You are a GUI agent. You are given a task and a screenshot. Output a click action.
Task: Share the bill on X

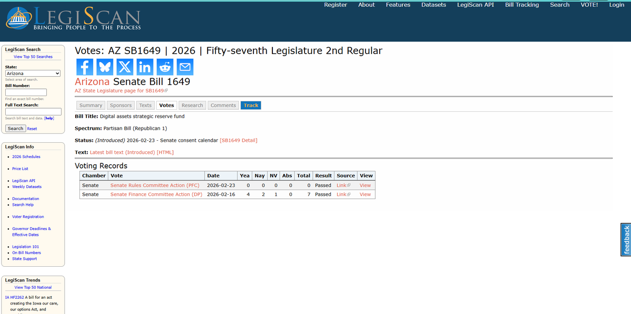125,67
